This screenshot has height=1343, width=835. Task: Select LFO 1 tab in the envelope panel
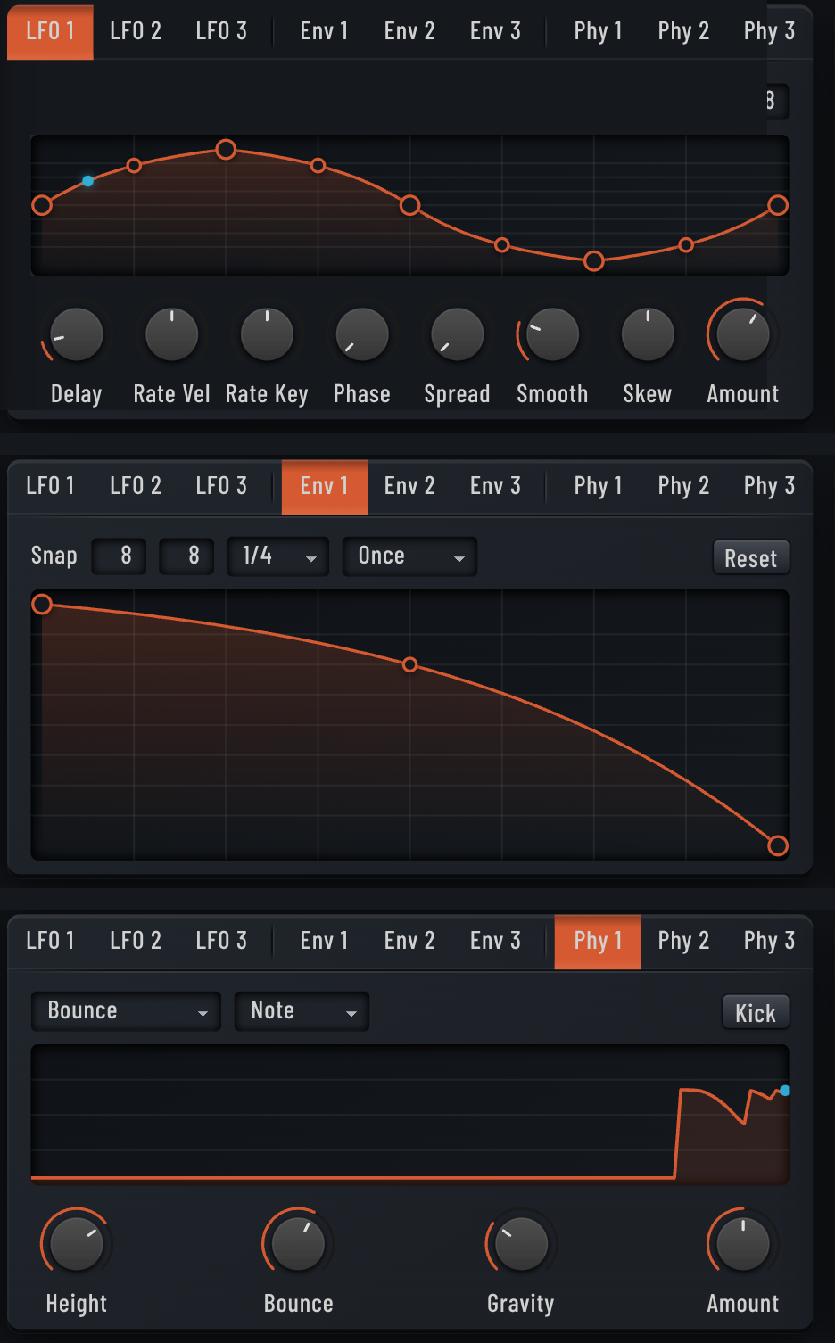pos(50,486)
